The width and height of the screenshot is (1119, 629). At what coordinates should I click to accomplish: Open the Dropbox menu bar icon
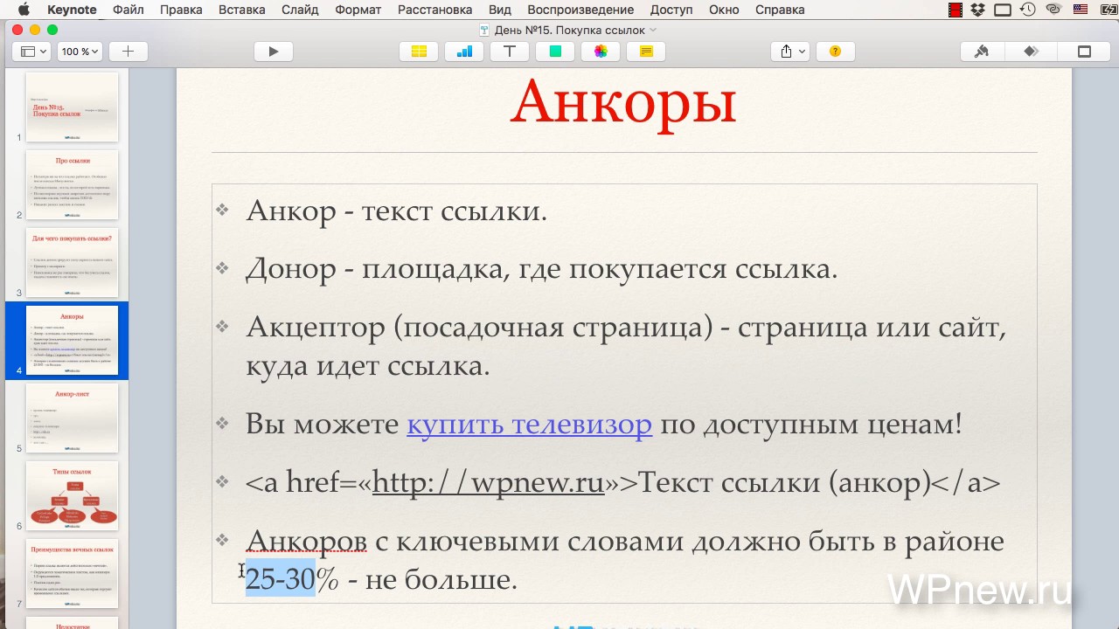[978, 10]
